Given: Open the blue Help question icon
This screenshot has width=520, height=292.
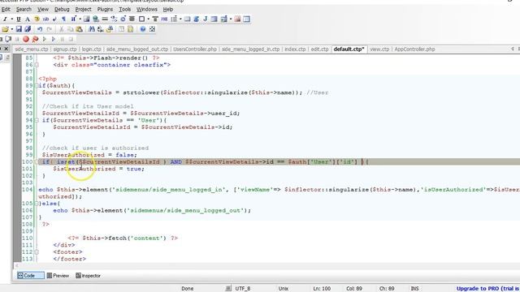Looking at the screenshot, I should click(x=143, y=29).
